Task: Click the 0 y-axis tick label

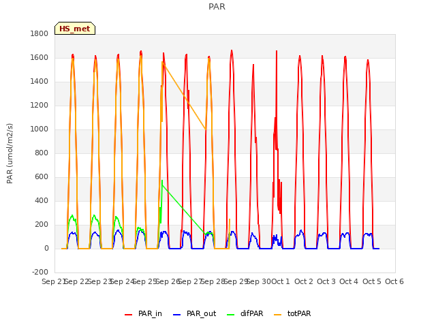Action: (46, 249)
